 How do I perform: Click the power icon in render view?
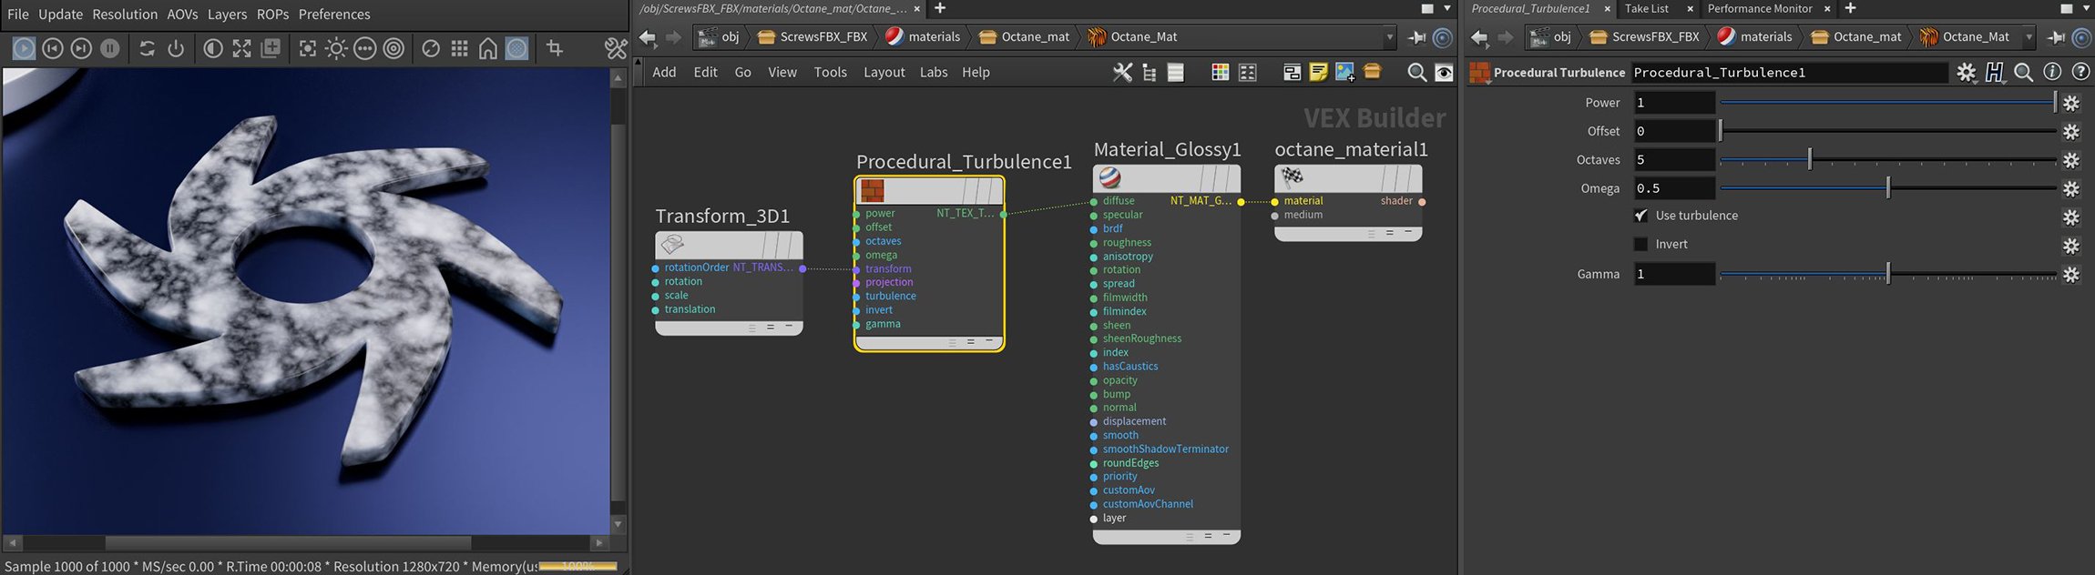tap(176, 48)
